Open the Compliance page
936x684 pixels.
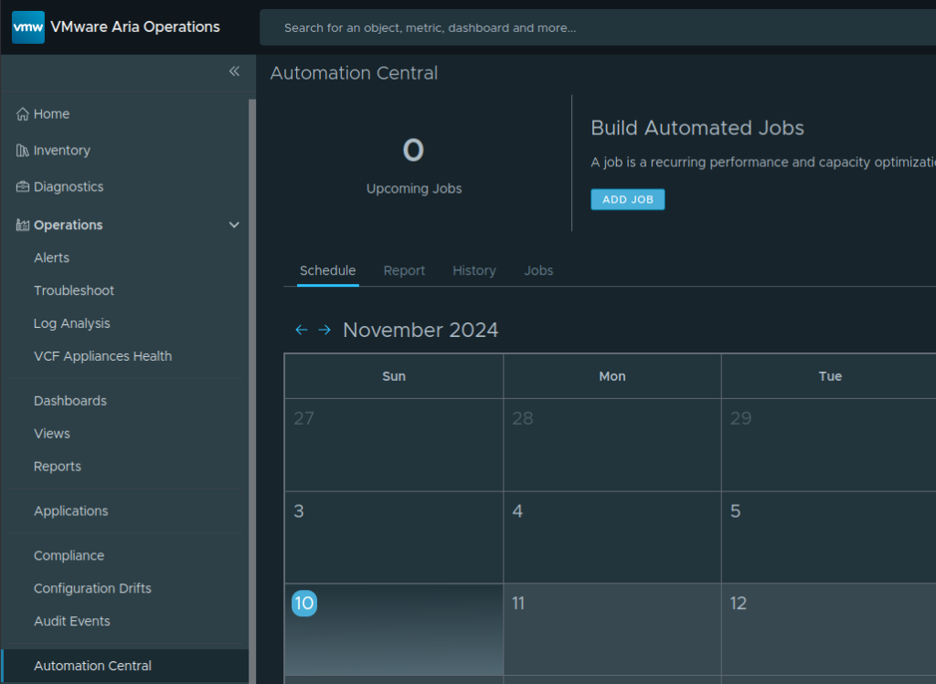coord(69,556)
